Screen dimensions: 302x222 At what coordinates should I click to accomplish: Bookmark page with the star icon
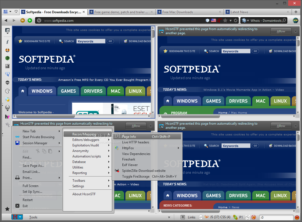[x=225, y=20]
